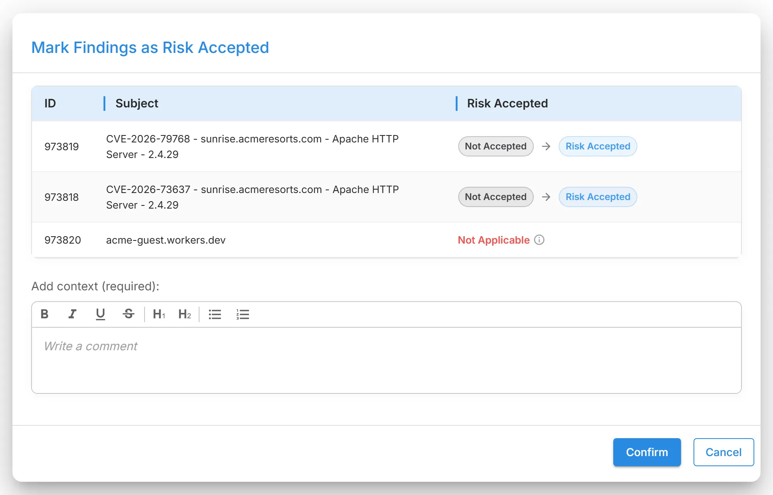Click the CVE-2026-73637 subject text
The height and width of the screenshot is (495, 773).
[x=252, y=197]
